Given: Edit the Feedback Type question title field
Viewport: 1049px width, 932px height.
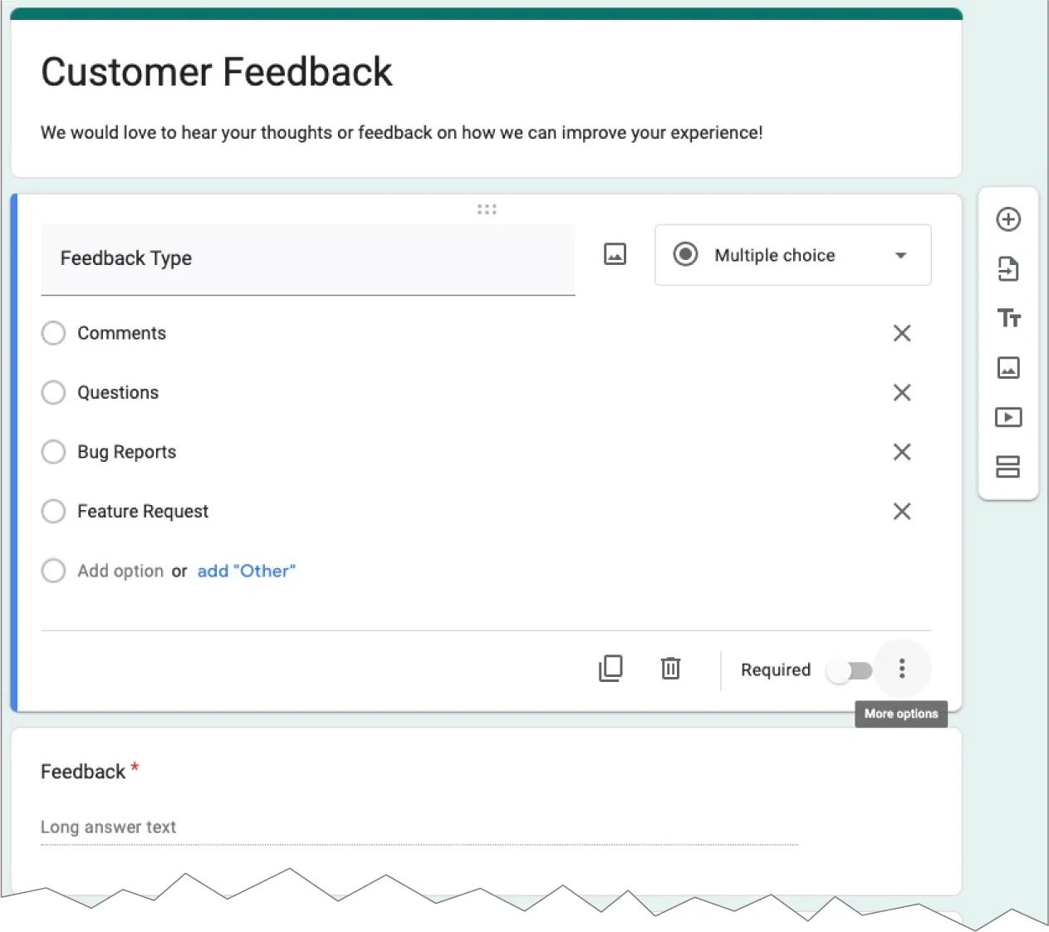Looking at the screenshot, I should click(x=307, y=258).
